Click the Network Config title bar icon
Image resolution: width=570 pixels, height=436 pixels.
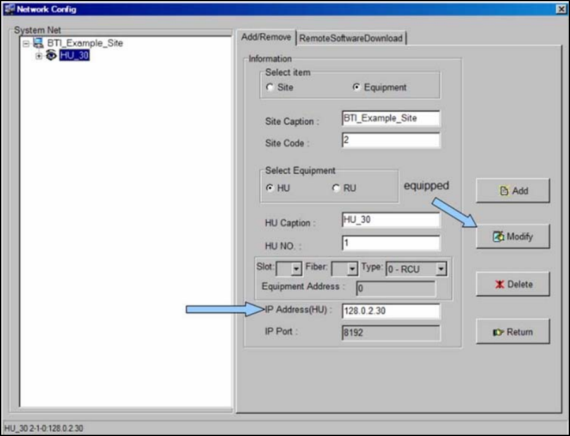[x=9, y=9]
